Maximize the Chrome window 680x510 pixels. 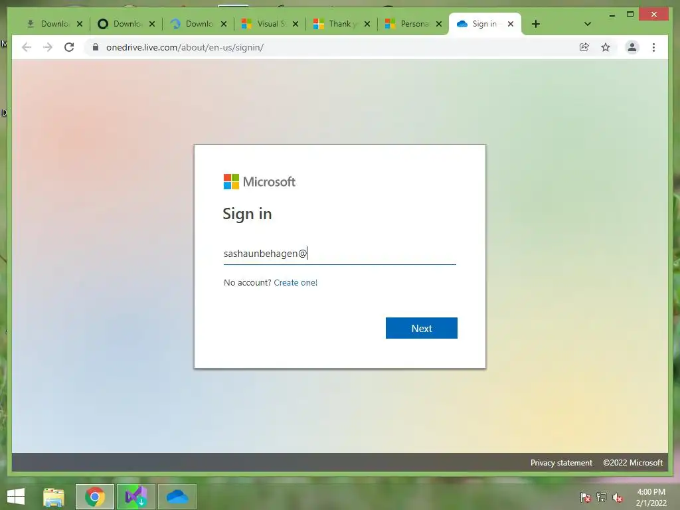[x=630, y=15]
